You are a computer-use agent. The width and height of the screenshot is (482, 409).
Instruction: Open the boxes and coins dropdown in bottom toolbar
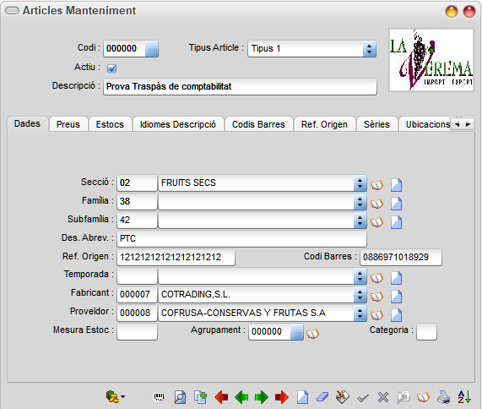[x=116, y=396]
